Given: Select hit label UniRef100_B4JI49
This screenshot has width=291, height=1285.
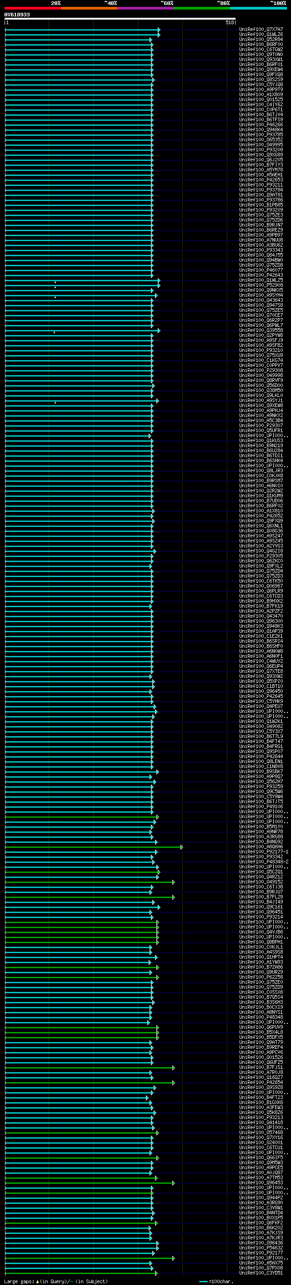Looking at the screenshot, I should [x=261, y=901].
